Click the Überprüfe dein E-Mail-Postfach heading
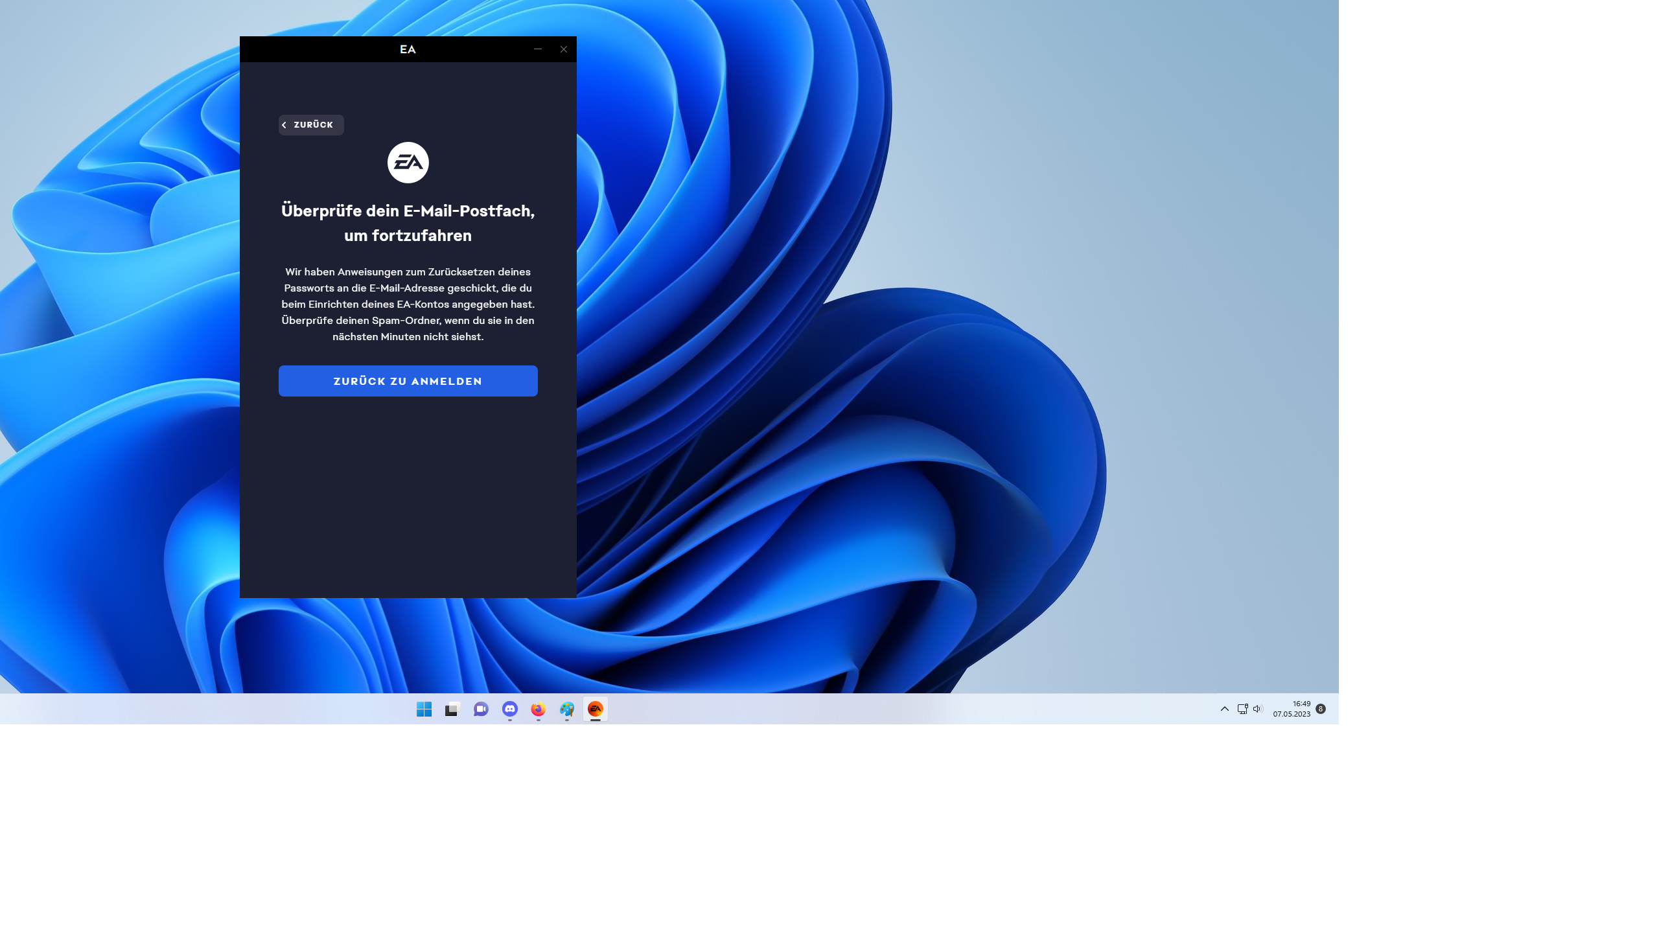The image size is (1659, 933). [x=408, y=223]
